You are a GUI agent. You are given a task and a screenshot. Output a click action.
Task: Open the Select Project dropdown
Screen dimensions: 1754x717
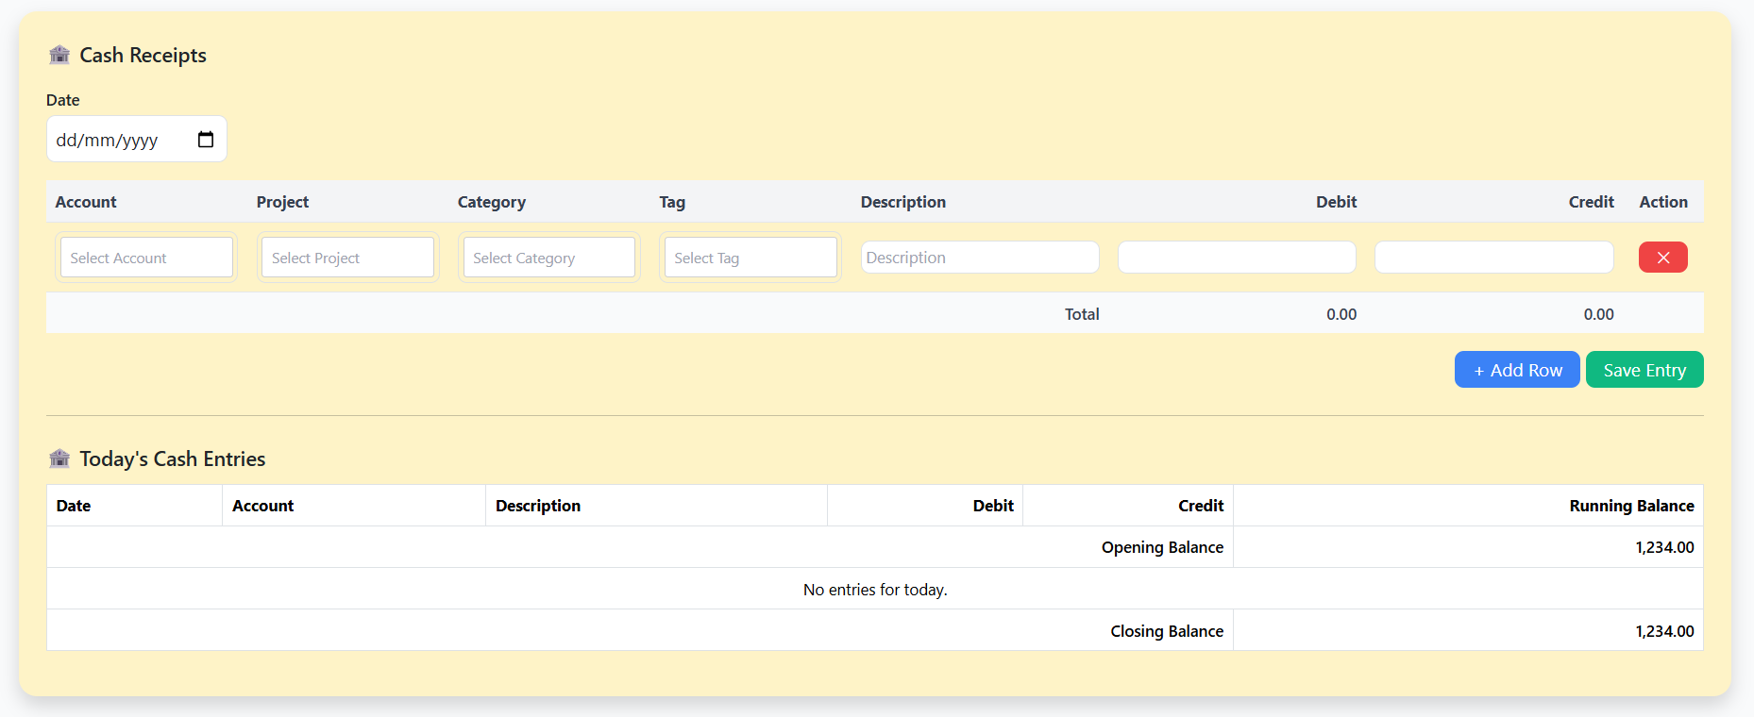coord(347,258)
